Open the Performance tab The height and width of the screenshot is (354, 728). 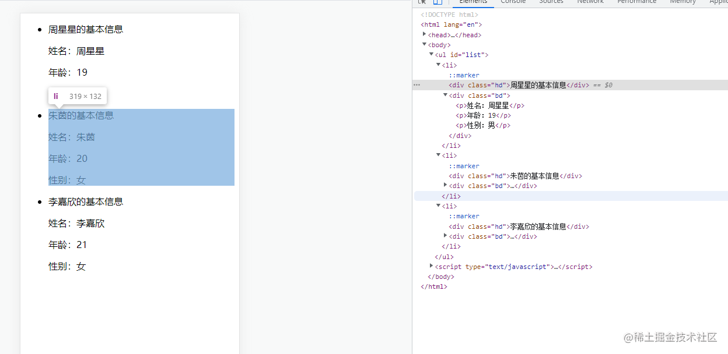(x=636, y=2)
